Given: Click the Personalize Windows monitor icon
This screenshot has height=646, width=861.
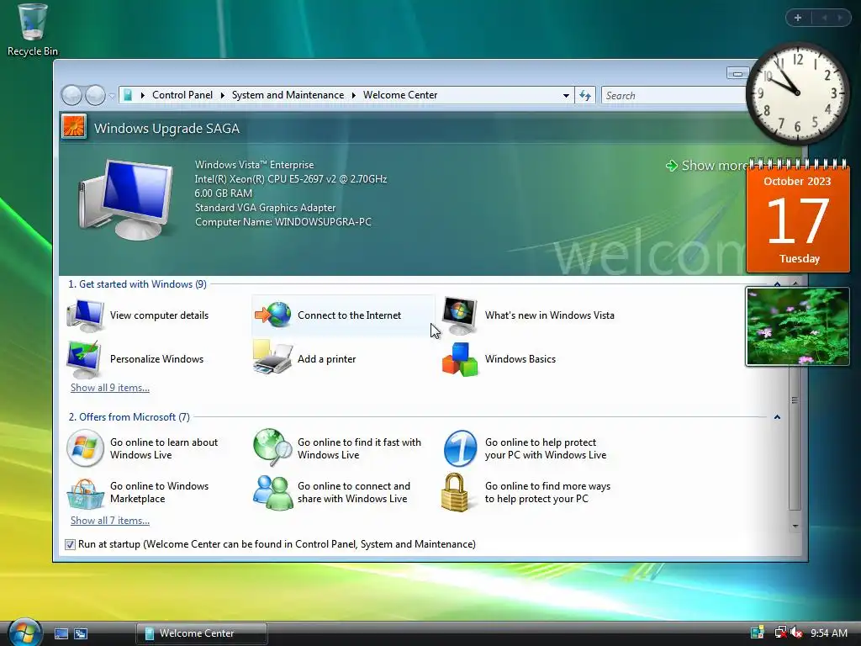Looking at the screenshot, I should pyautogui.click(x=84, y=358).
